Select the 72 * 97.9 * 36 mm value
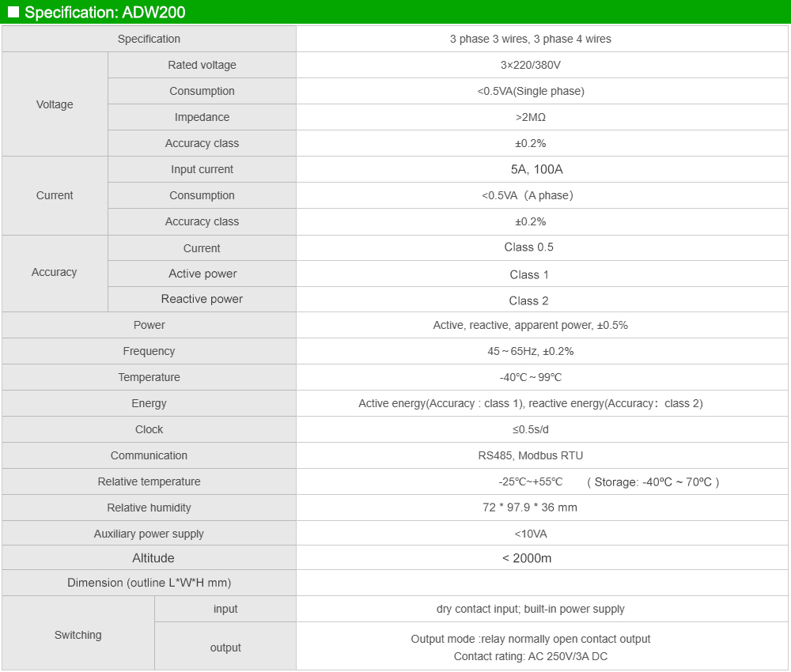 coord(530,508)
